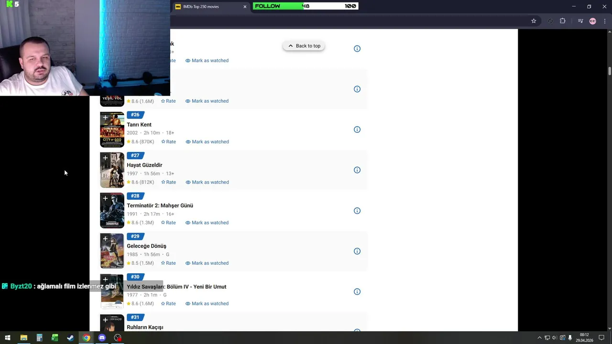Launch Calculator from the taskbar

[39, 338]
